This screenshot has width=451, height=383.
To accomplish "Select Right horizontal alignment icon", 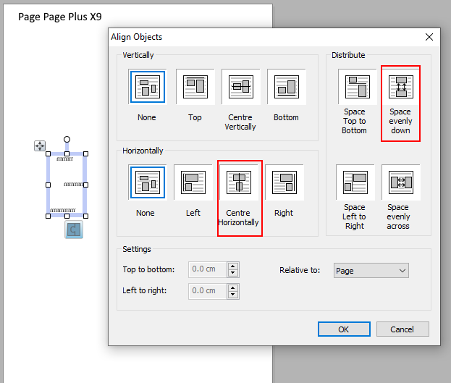I will pyautogui.click(x=284, y=182).
